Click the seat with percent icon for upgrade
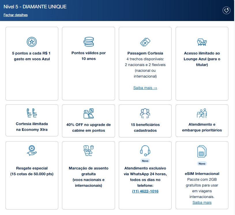The image size is (235, 215). (89, 114)
